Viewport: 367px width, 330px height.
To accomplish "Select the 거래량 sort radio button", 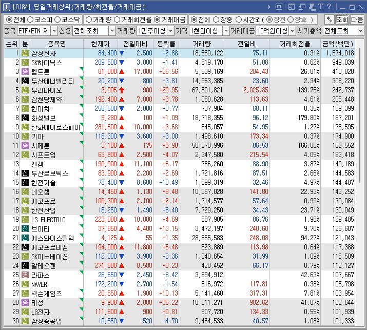I will coord(88,20).
